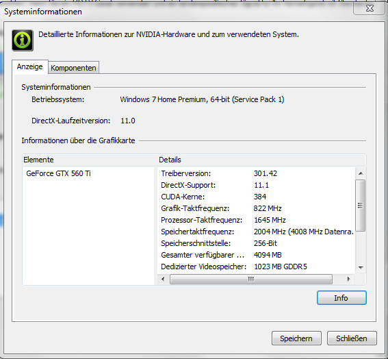Close dialog using Schließen button
The width and height of the screenshot is (388, 359).
click(352, 338)
